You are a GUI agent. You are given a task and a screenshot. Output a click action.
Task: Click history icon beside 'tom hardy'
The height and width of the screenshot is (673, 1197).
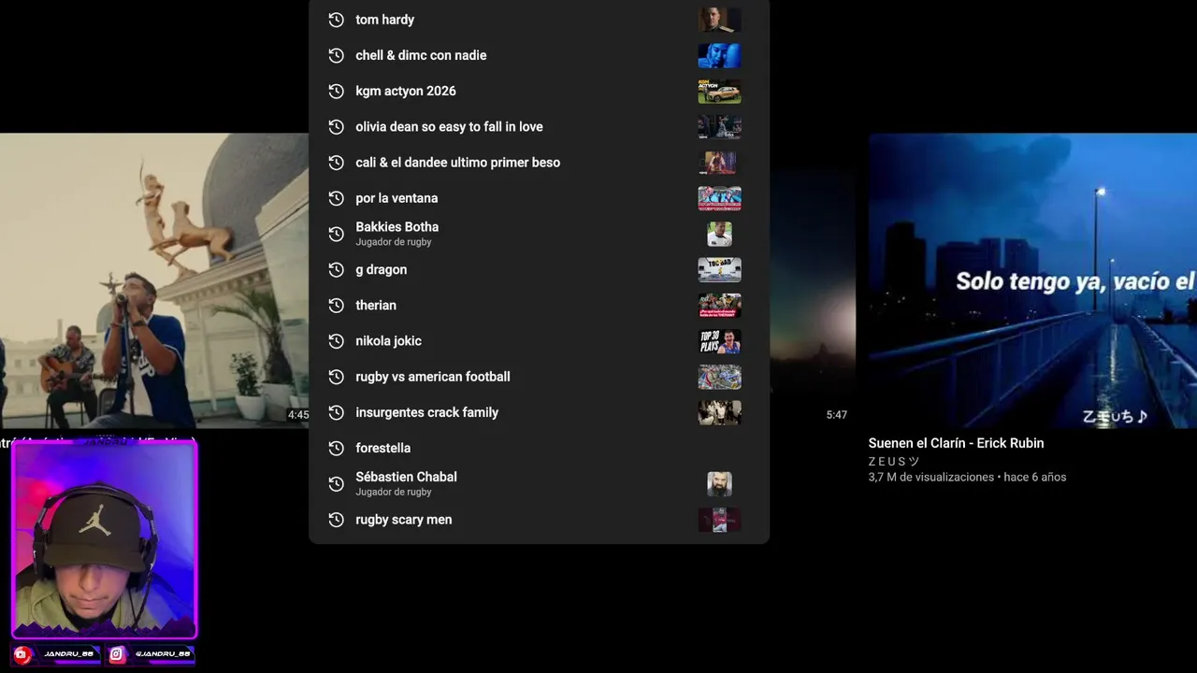(x=336, y=20)
